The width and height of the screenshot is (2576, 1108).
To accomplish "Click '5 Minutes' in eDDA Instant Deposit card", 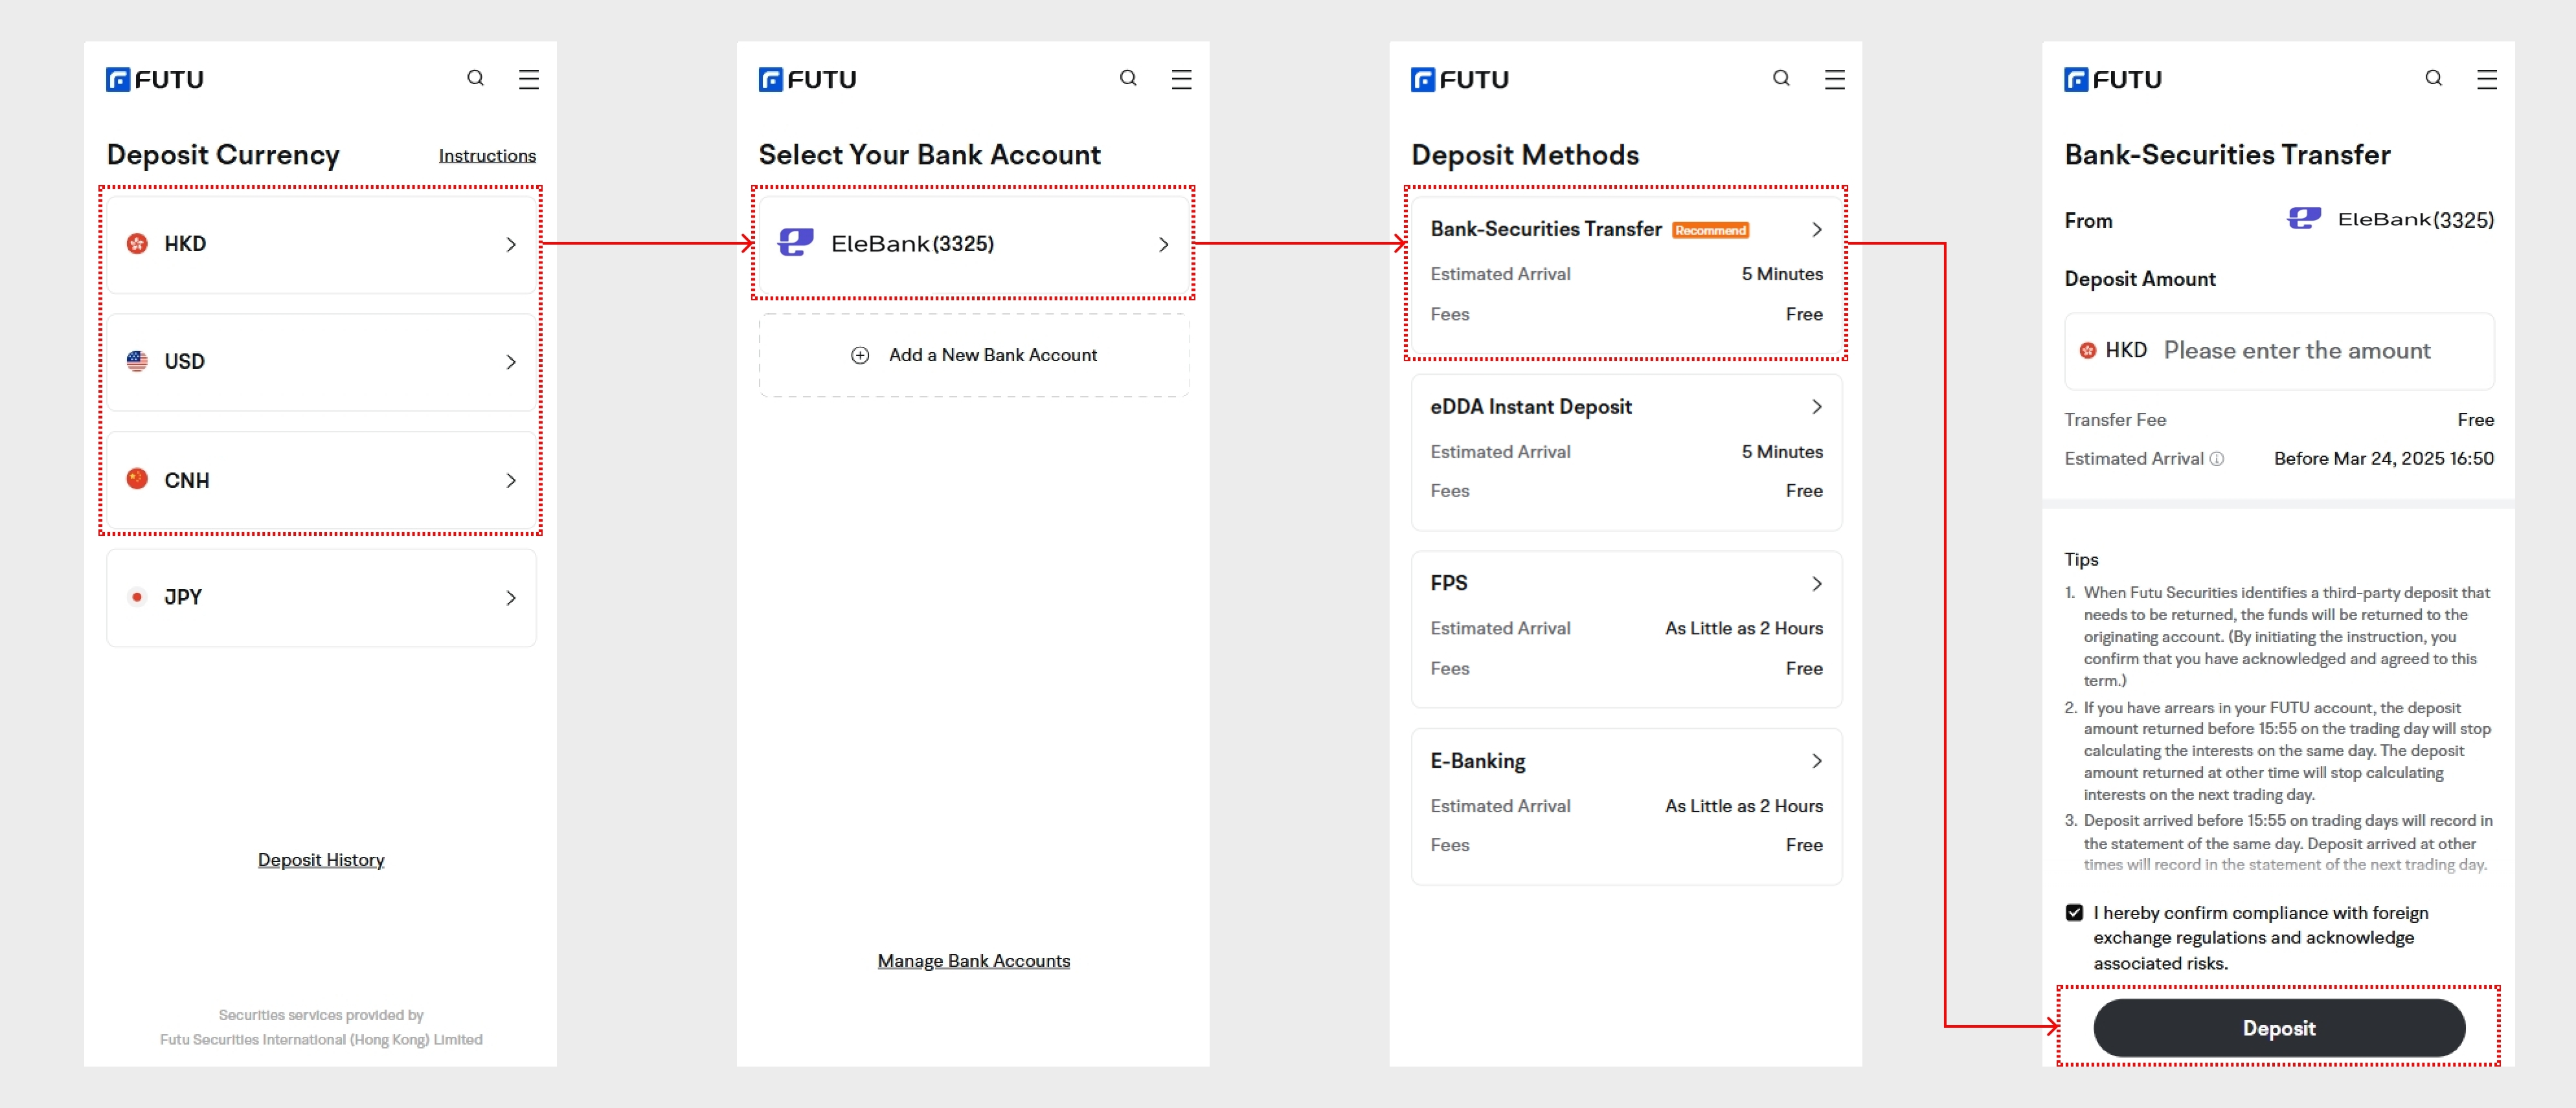I will tap(1782, 452).
